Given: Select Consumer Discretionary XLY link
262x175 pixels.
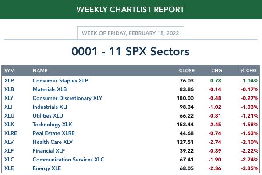Looking at the screenshot, I should [67, 98].
